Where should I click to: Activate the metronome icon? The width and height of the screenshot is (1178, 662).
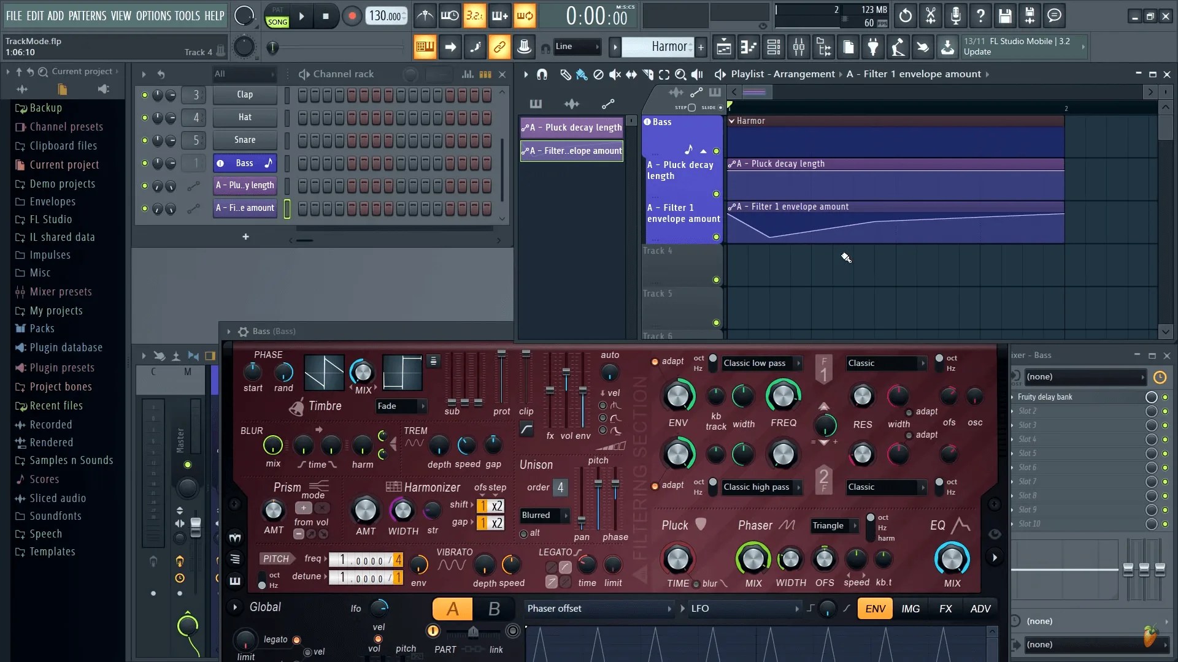(x=425, y=16)
